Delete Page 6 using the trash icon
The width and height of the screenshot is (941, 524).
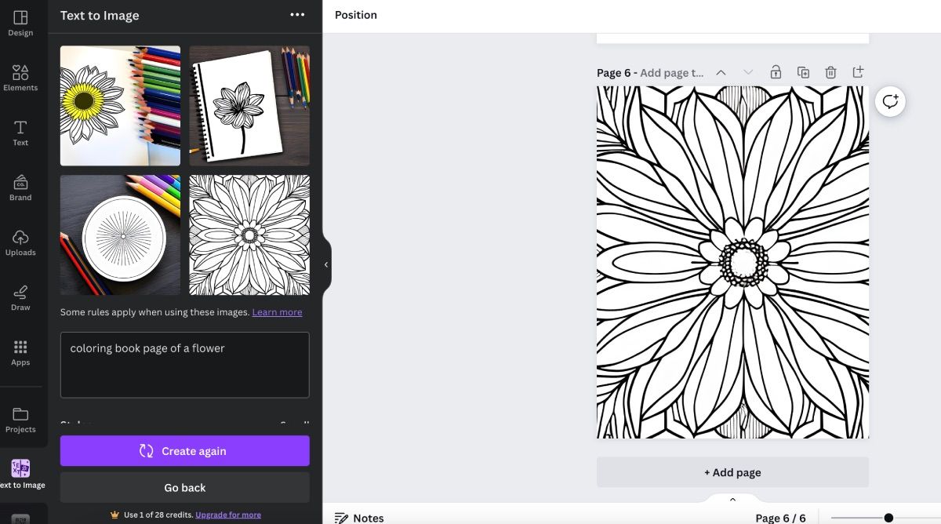tap(830, 71)
